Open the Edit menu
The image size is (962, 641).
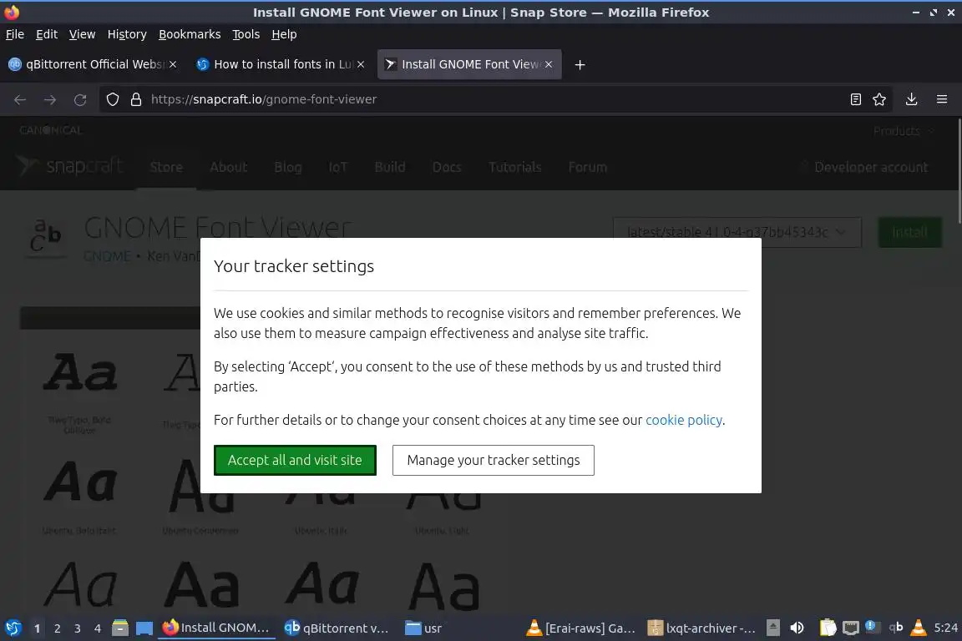coord(47,34)
